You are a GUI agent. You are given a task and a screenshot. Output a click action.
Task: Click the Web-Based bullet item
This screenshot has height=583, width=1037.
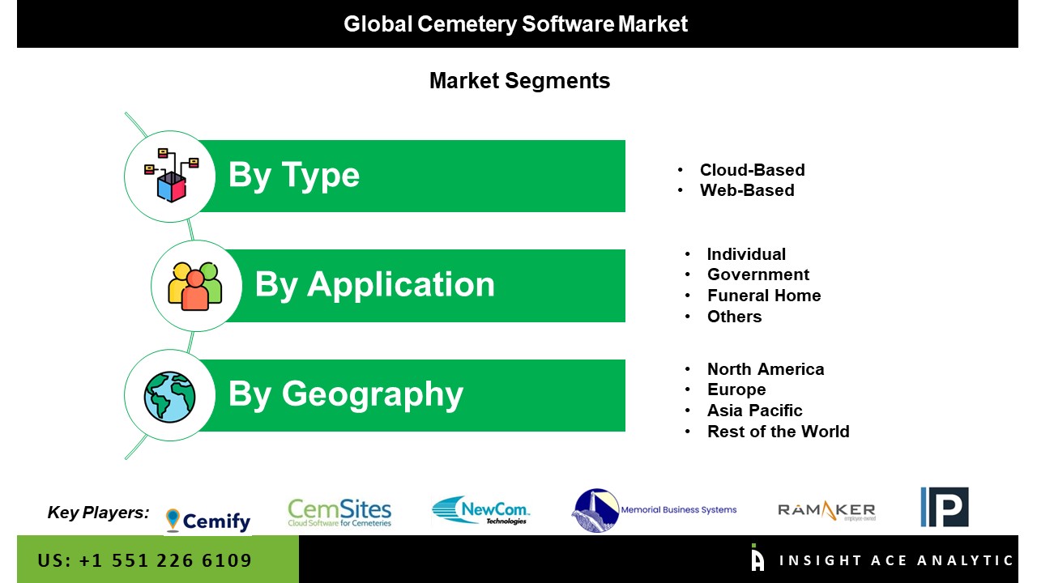747,190
